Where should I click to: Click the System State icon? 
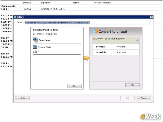35,47
